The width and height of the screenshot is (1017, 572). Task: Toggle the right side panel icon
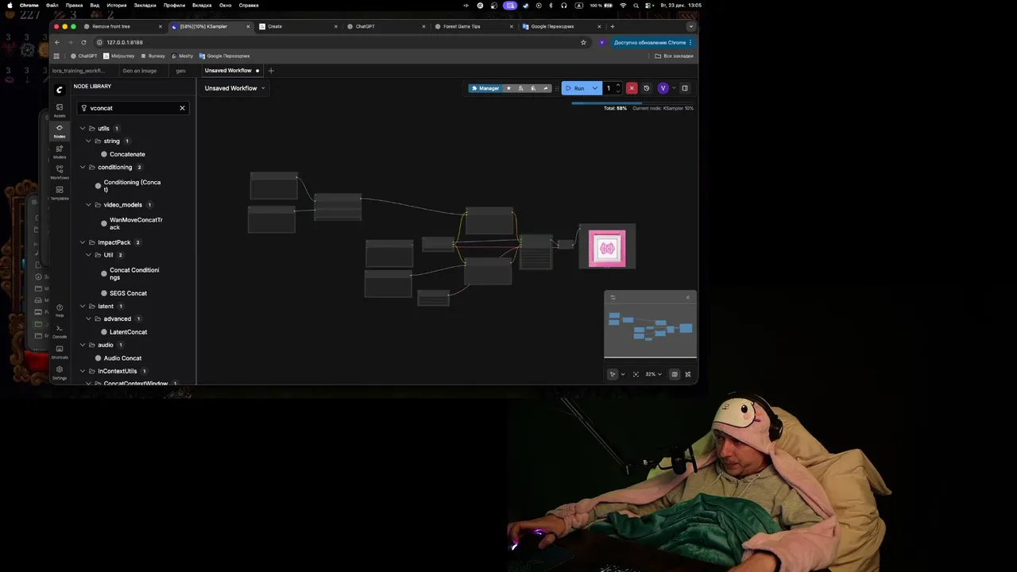click(685, 88)
